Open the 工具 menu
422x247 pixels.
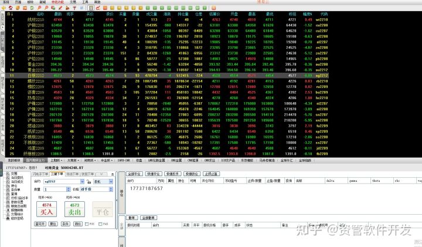(x=85, y=2)
